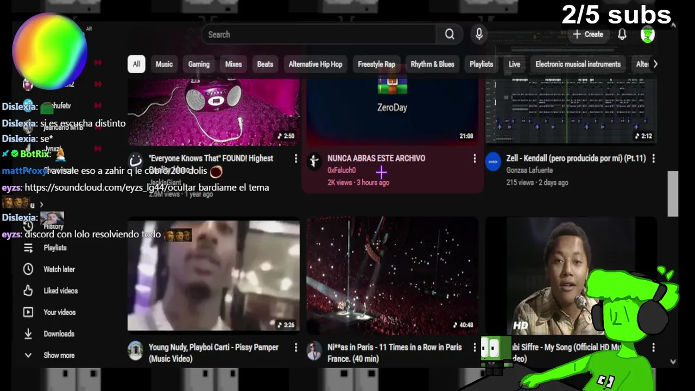Image resolution: width=695 pixels, height=391 pixels.
Task: Open 0xFaluch0 channel avatar
Action: pos(314,161)
